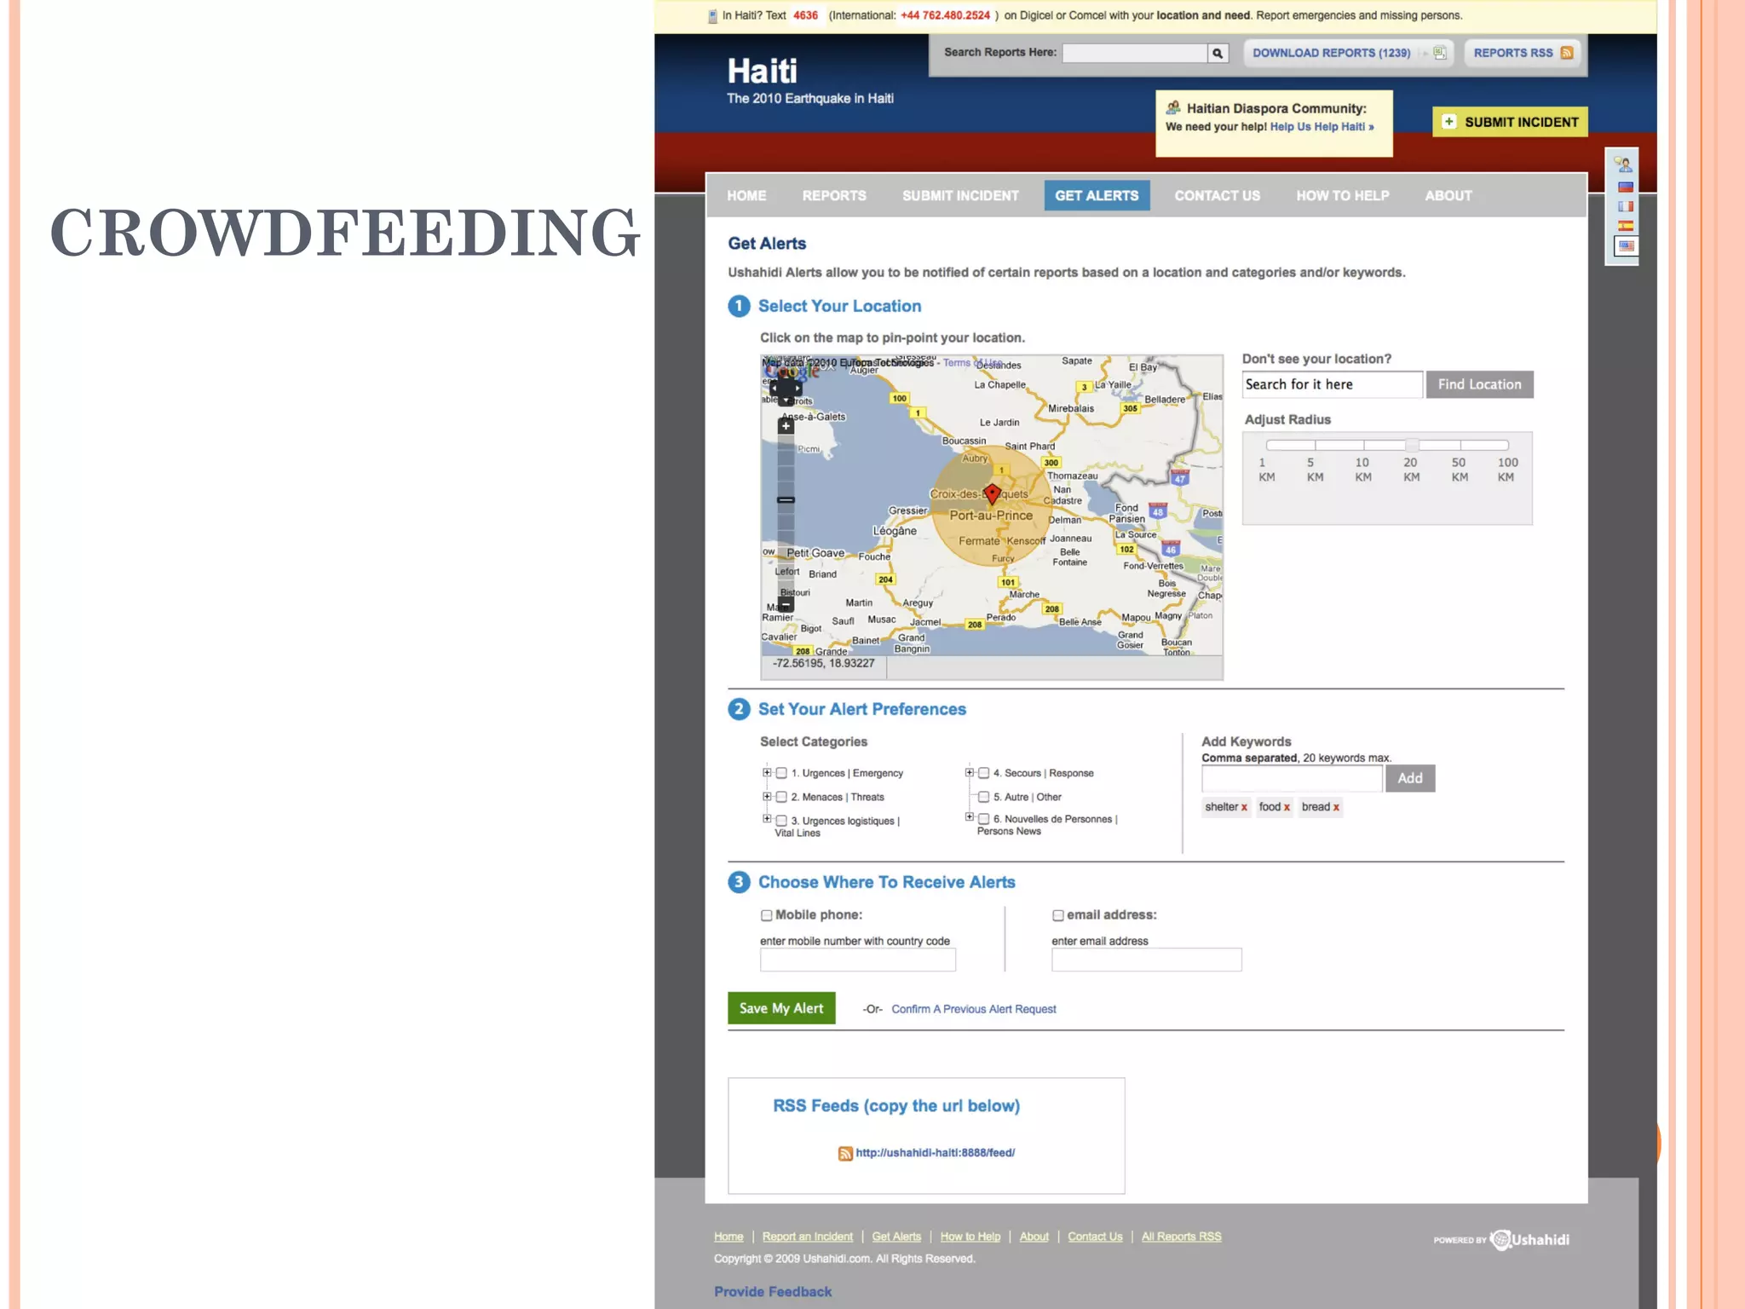
Task: Expand the Nouvelles de Personnes category
Action: [x=969, y=817]
